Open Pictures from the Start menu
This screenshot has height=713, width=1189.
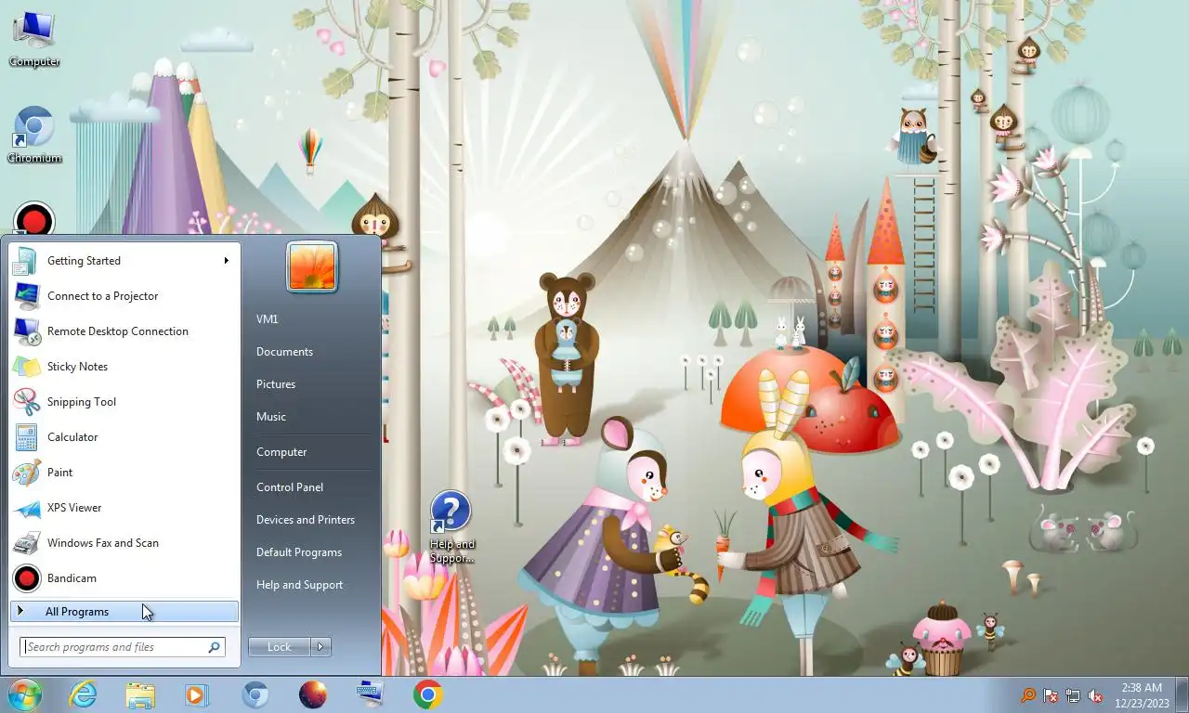pyautogui.click(x=276, y=384)
